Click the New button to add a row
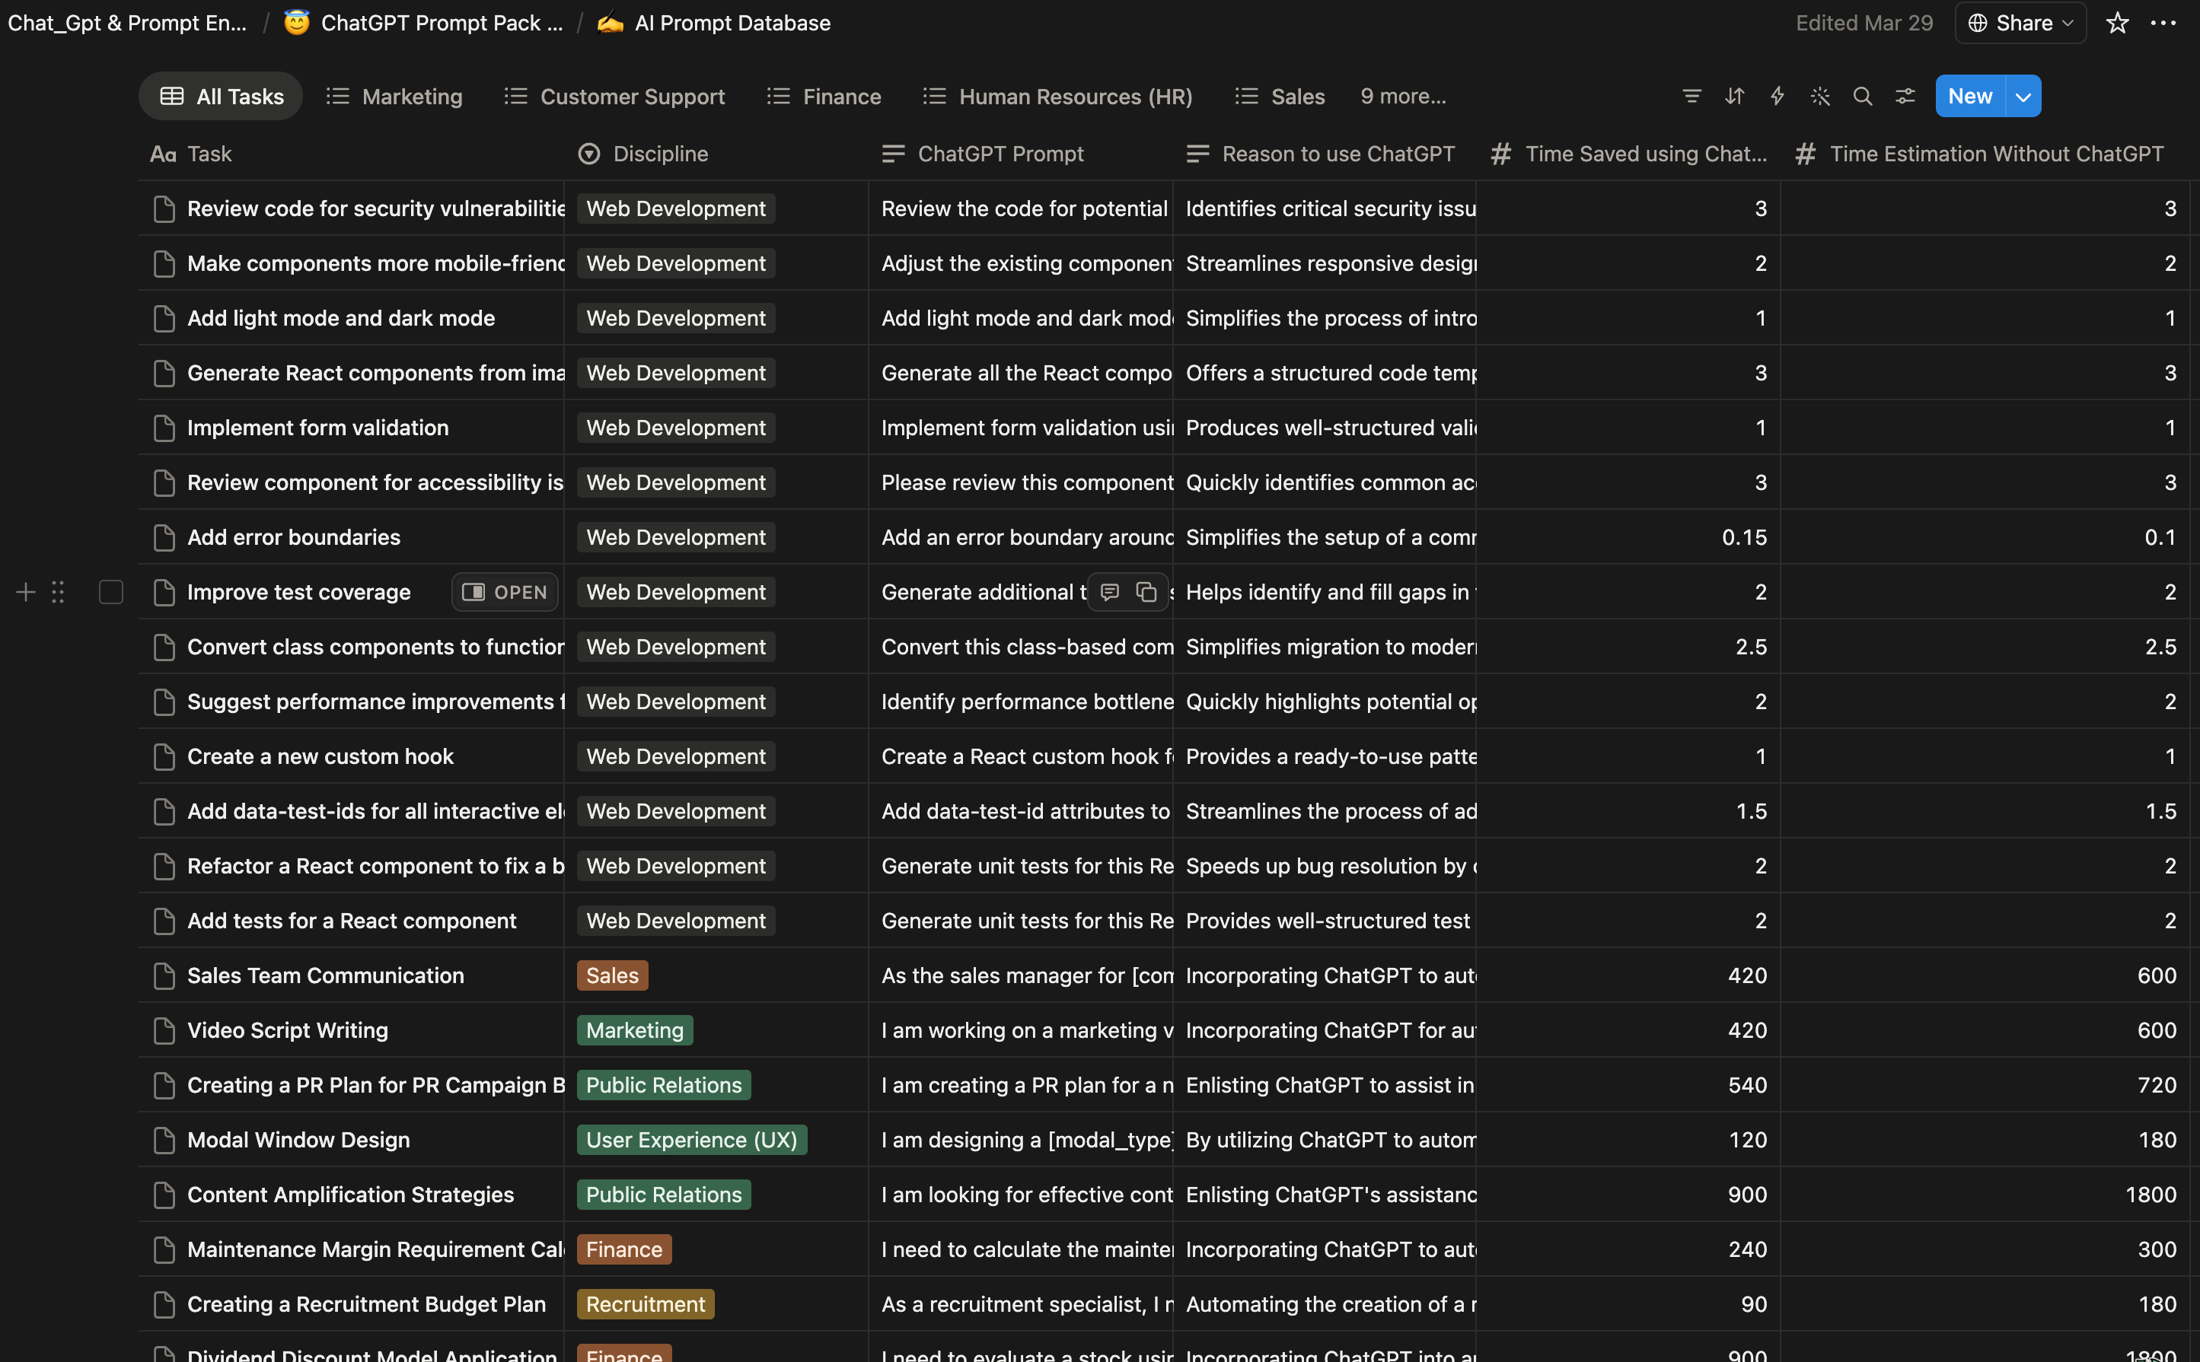This screenshot has width=2200, height=1362. [x=1970, y=97]
